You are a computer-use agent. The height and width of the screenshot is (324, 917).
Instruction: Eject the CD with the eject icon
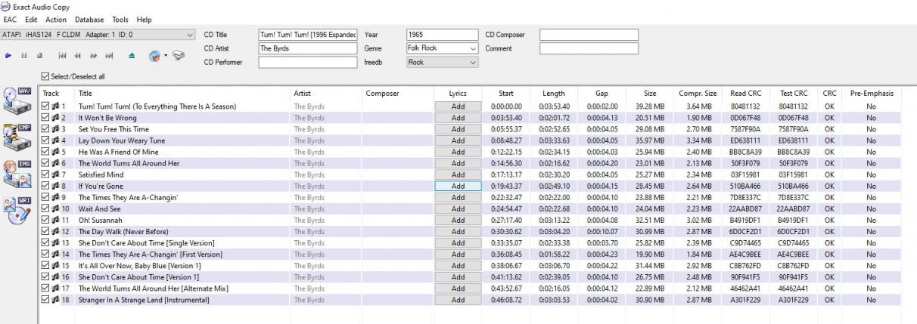tap(132, 55)
